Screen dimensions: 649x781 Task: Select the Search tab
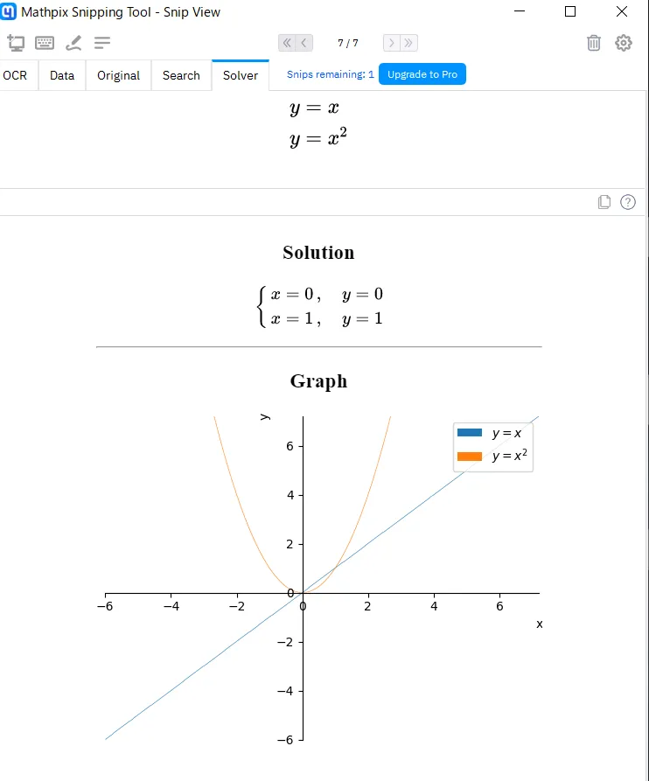[181, 75]
